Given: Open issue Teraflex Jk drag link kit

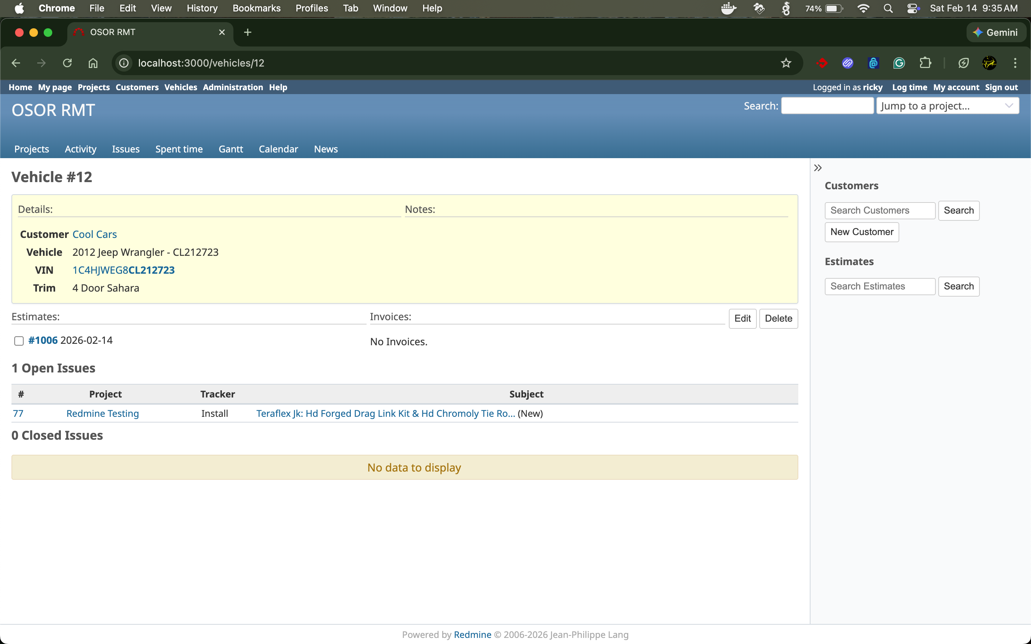Looking at the screenshot, I should [x=385, y=414].
